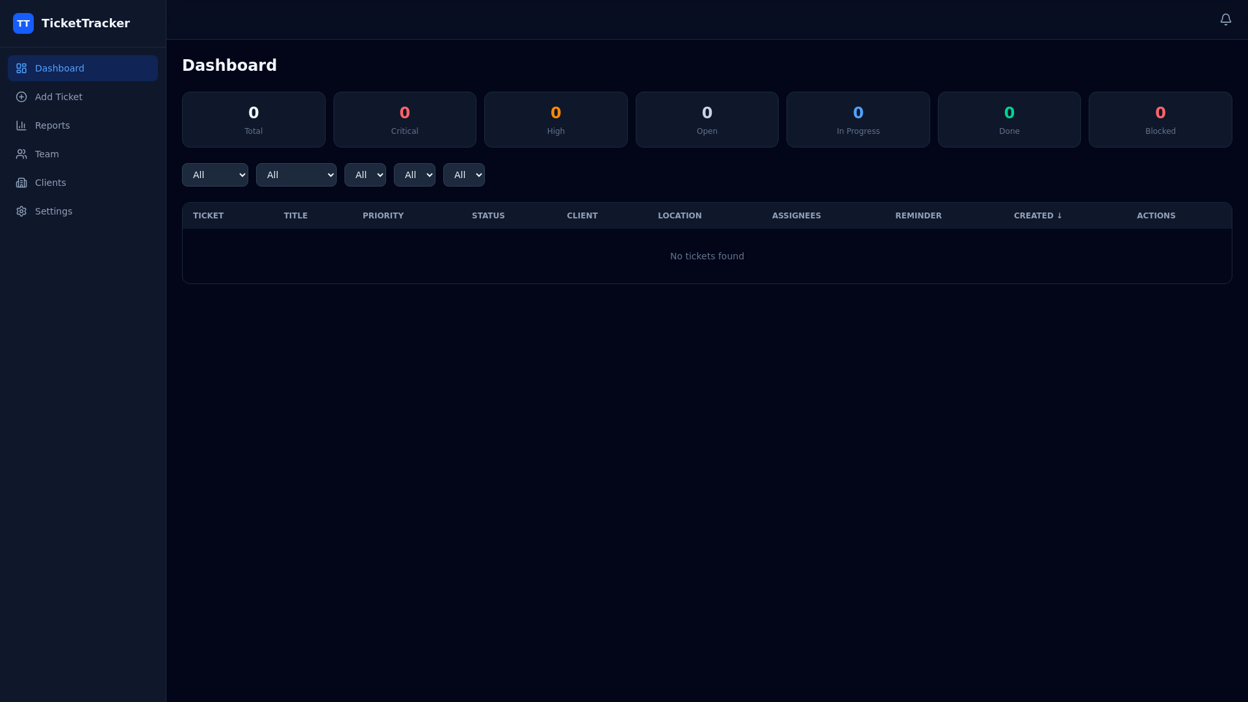This screenshot has width=1248, height=702.
Task: Click the Team people icon
Action: [21, 154]
